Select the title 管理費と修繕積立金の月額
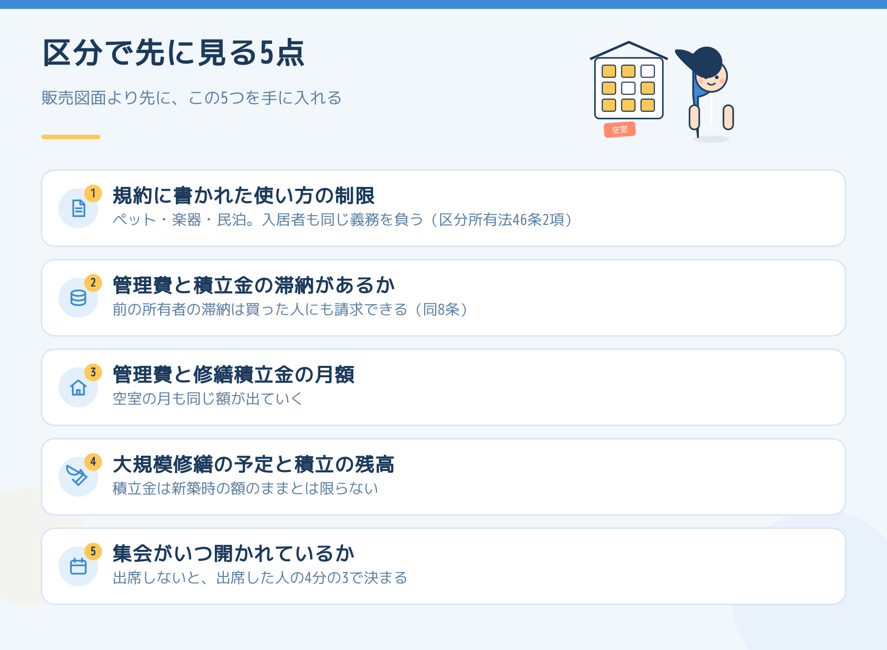 234,375
